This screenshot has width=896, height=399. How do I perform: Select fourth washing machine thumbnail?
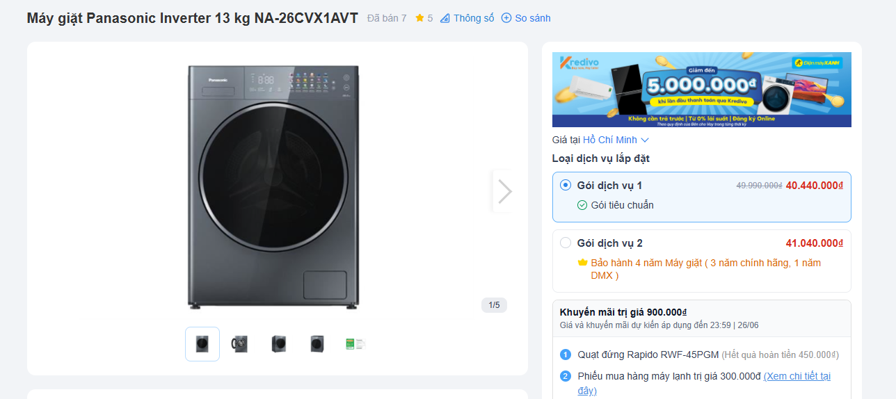tap(317, 344)
